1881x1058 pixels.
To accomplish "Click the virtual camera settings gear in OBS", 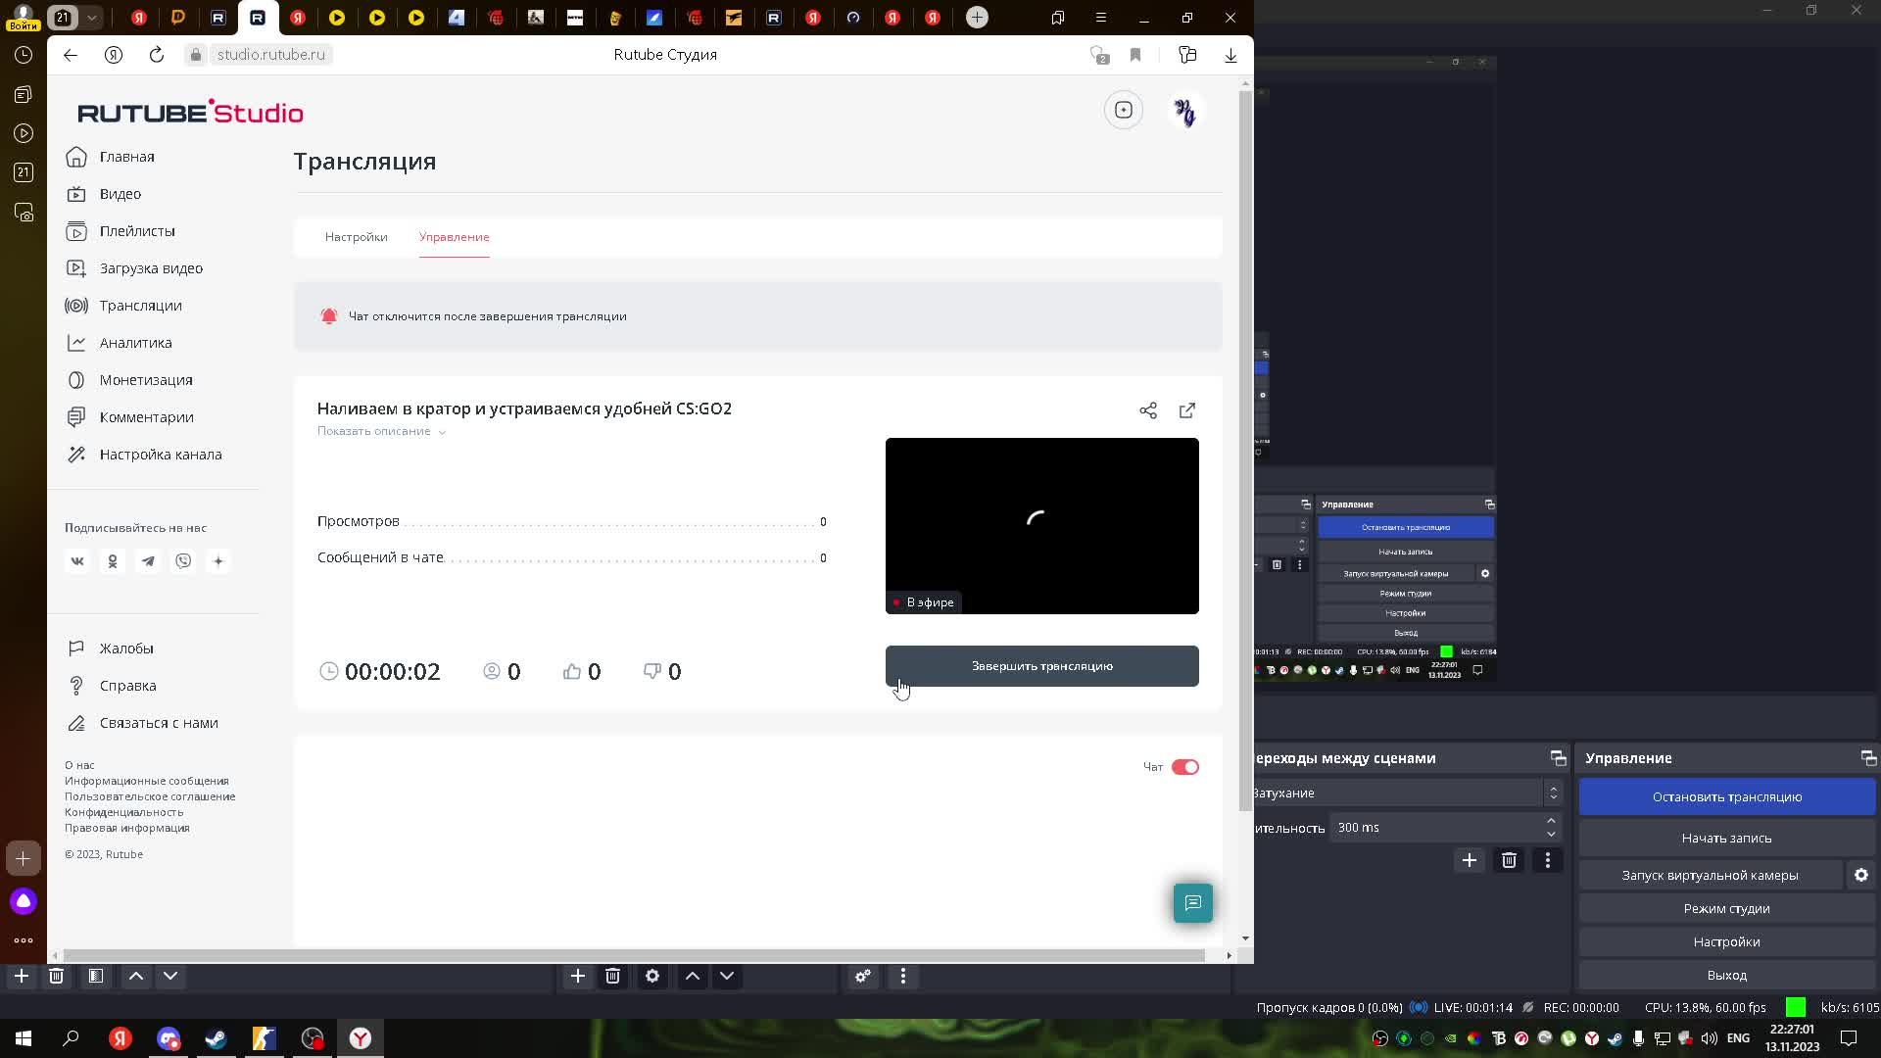I will point(1860,875).
